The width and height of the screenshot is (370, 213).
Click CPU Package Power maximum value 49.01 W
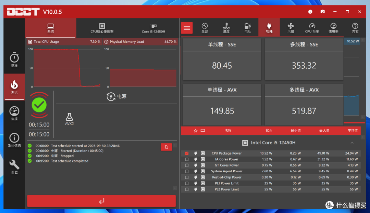pyautogui.click(x=323, y=153)
